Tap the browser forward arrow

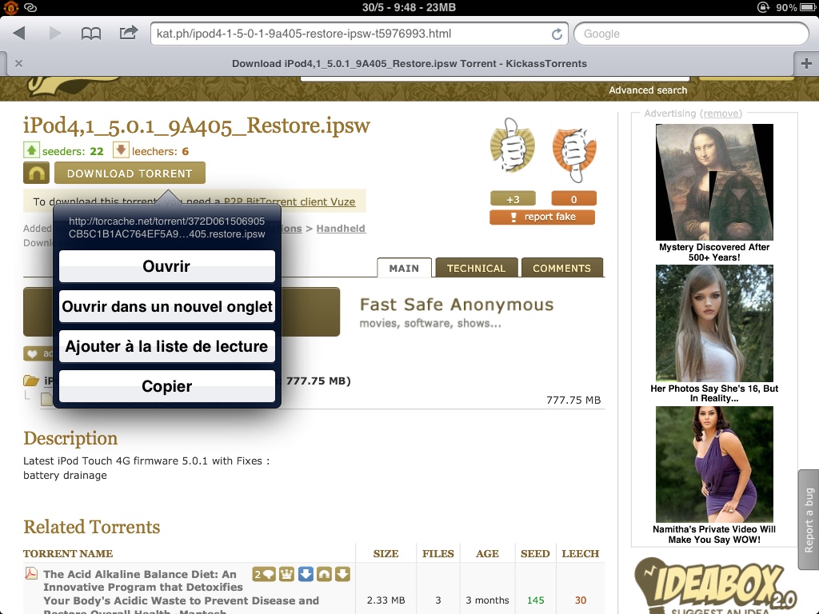(x=55, y=34)
